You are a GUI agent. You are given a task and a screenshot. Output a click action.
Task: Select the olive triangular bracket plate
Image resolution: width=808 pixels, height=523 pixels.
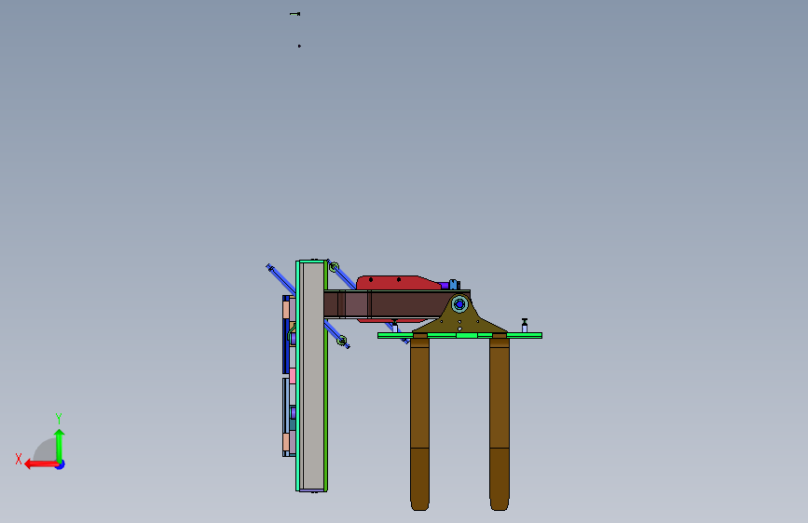tap(460, 319)
